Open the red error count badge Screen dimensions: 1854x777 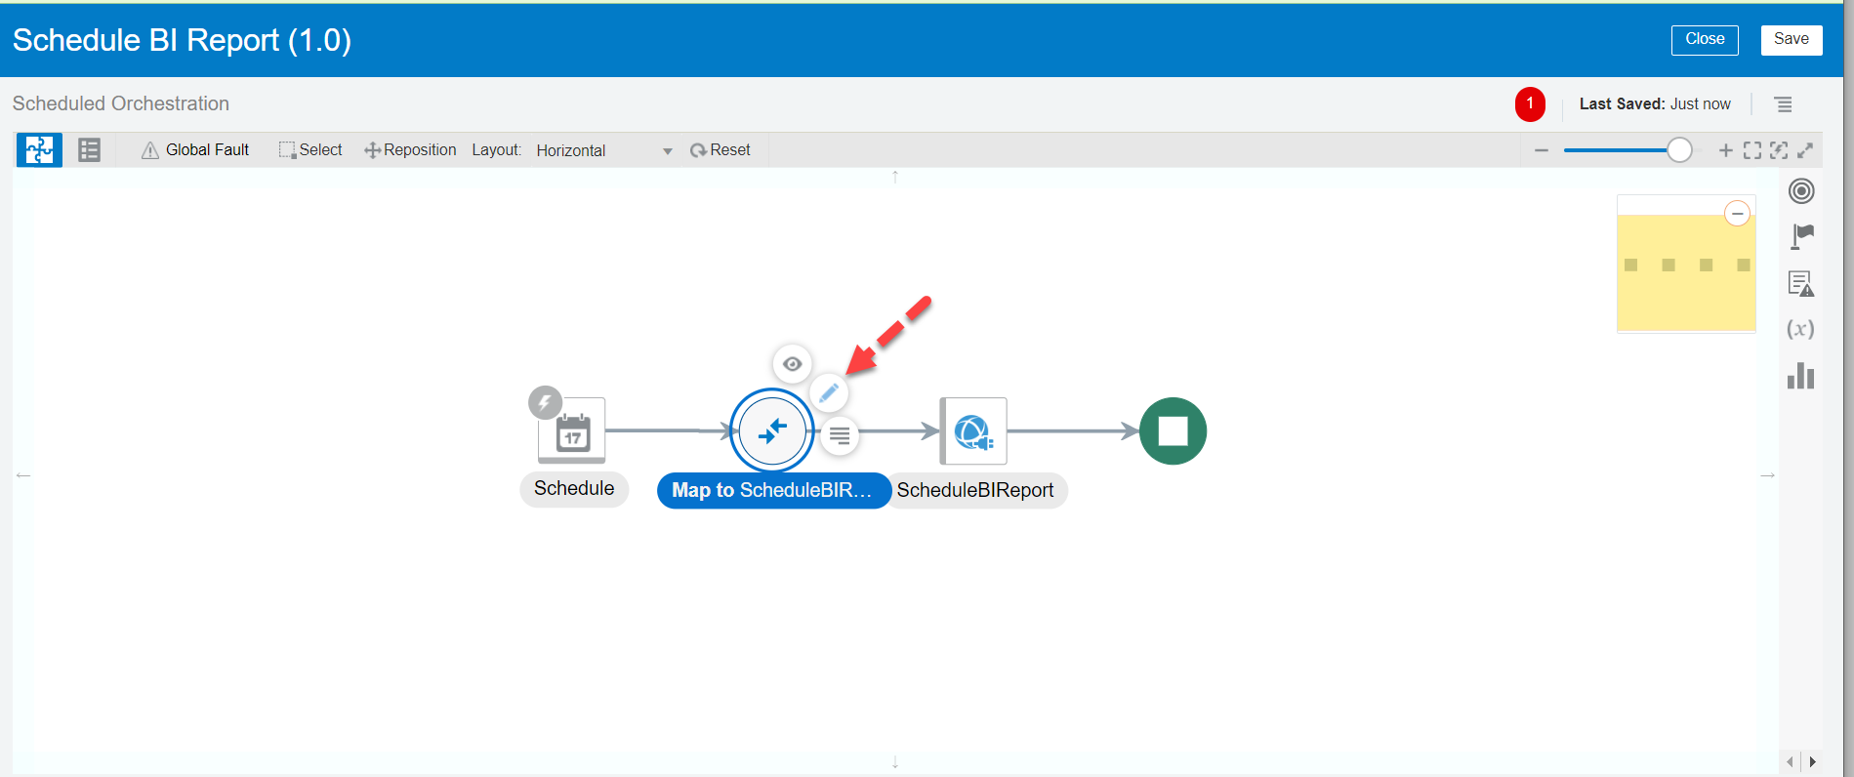[x=1530, y=104]
